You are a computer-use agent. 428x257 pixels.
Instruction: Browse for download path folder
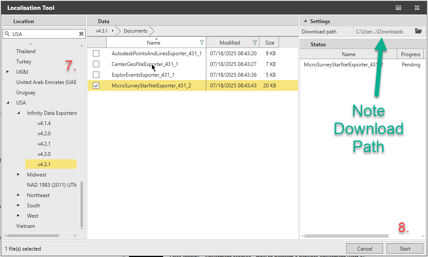click(418, 31)
